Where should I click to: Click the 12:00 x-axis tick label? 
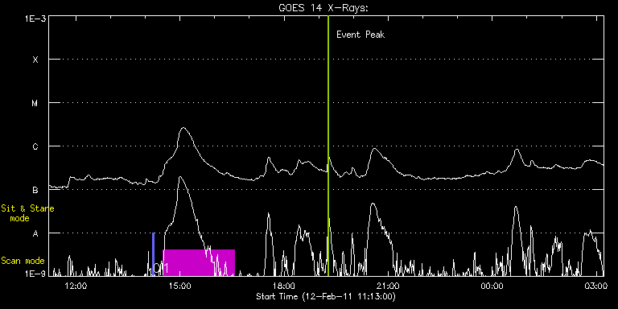[76, 286]
